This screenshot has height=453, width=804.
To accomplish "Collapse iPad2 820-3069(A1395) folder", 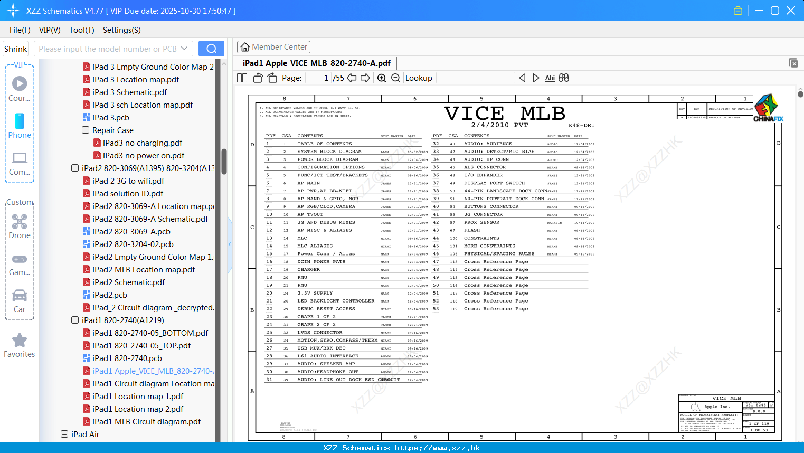I will [75, 168].
